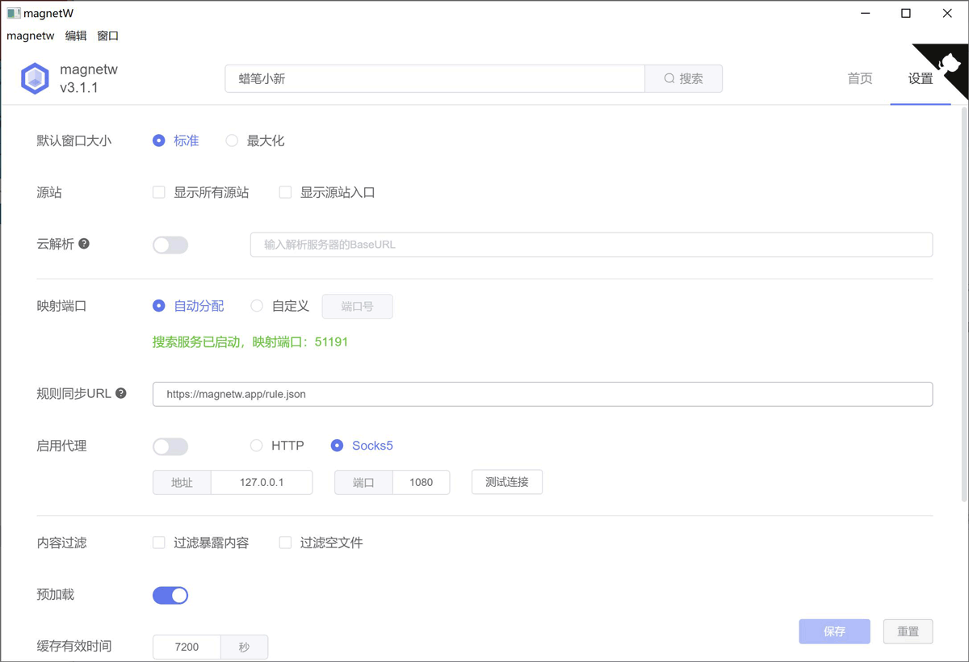The height and width of the screenshot is (662, 969).
Task: Click the proxy address field 127.0.0.1
Action: tap(262, 483)
